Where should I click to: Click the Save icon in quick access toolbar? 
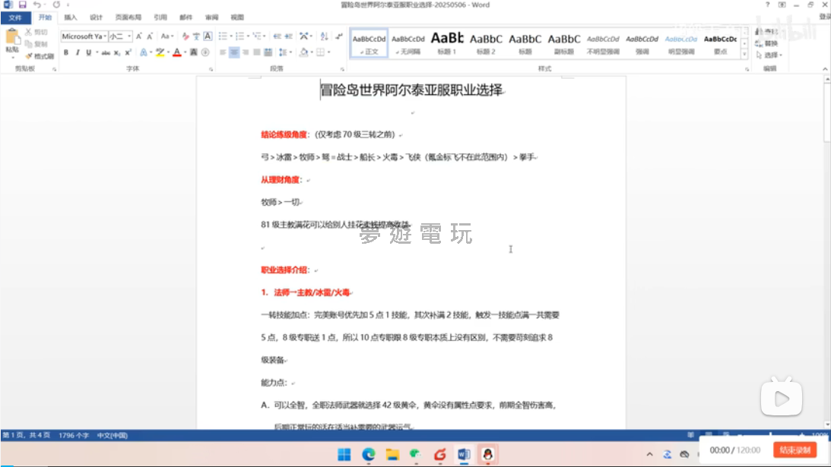(22, 5)
